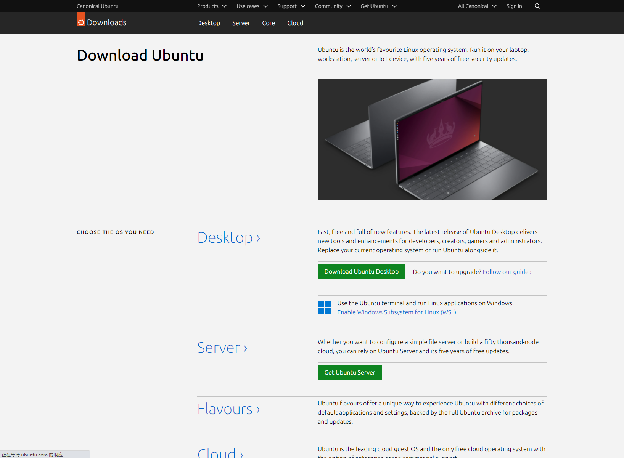Image resolution: width=624 pixels, height=458 pixels.
Task: Click the laptop hero image
Action: [432, 140]
